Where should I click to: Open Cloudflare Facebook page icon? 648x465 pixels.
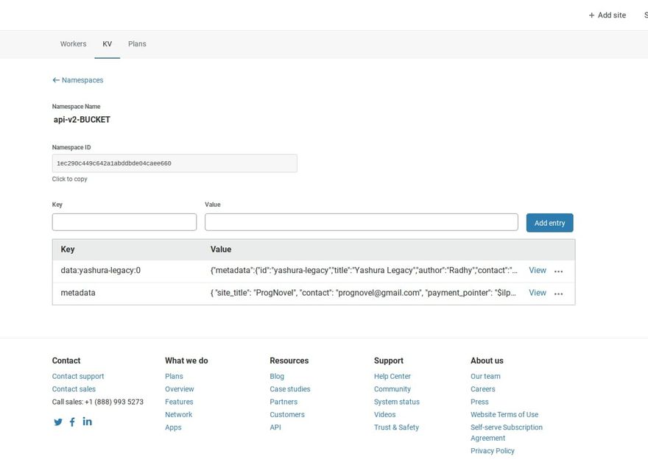72,422
